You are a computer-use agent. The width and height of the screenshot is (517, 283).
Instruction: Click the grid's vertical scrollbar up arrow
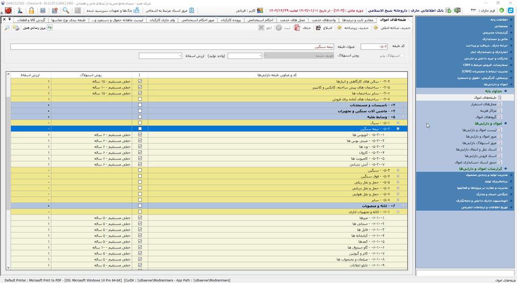coord(8,74)
